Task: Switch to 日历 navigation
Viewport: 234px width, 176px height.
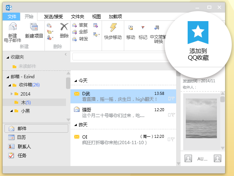Action: (17, 137)
